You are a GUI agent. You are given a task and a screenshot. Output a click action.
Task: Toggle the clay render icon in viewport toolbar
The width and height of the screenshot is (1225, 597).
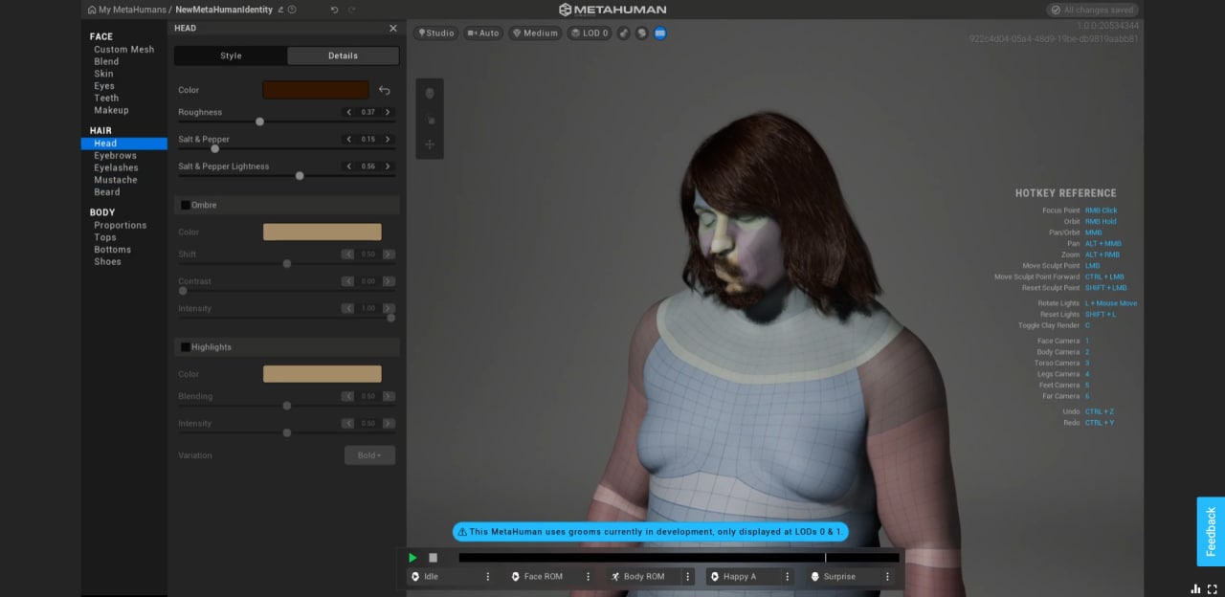[624, 33]
